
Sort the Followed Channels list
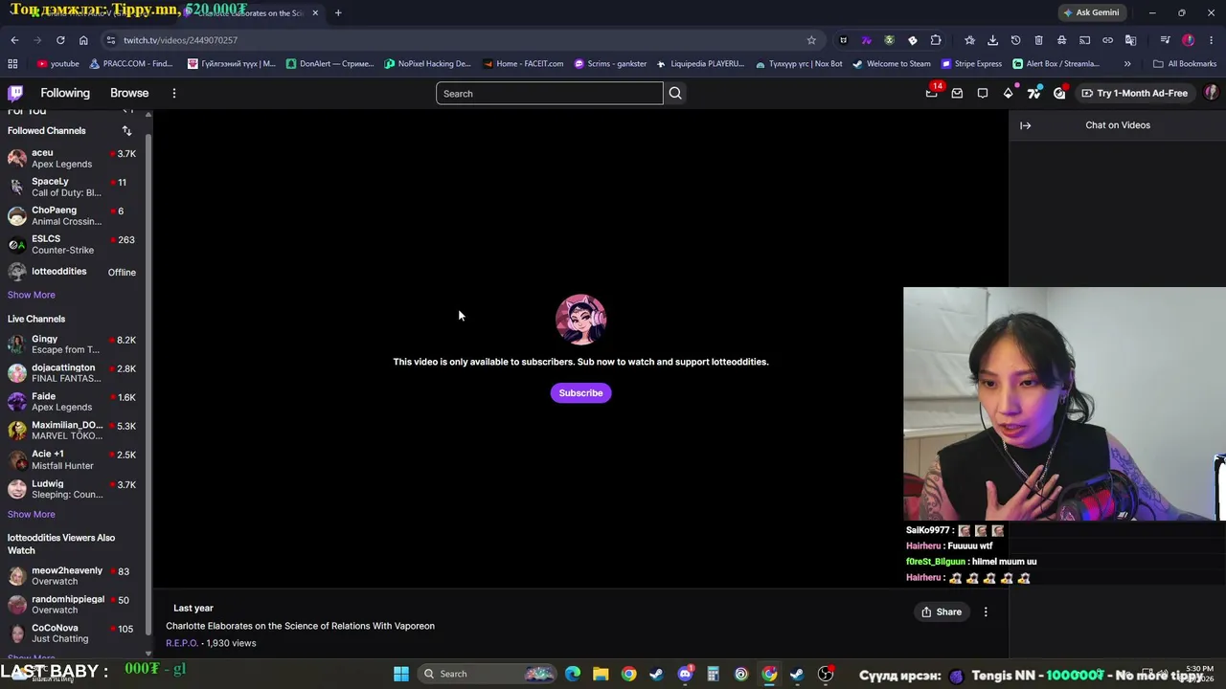(x=126, y=130)
